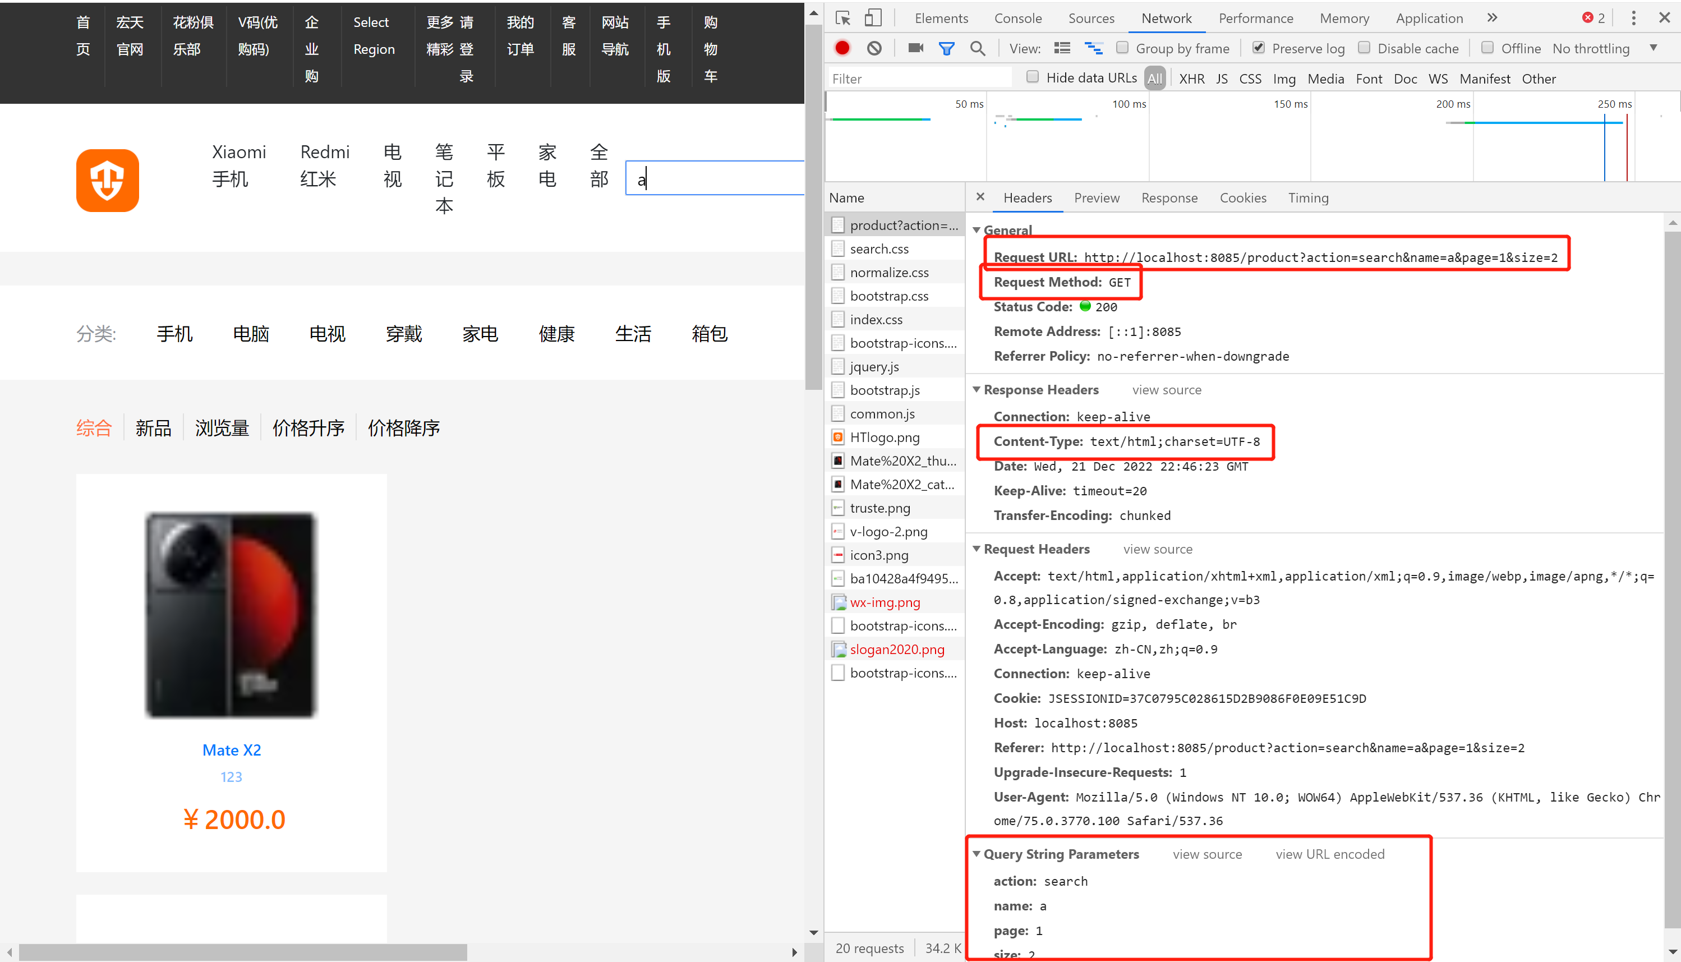Collapse the Response Headers section

(977, 390)
